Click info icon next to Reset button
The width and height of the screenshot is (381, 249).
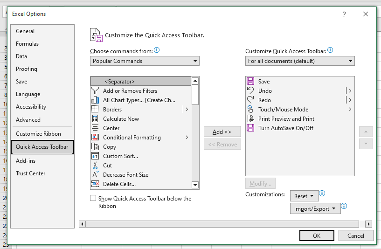[322, 194]
